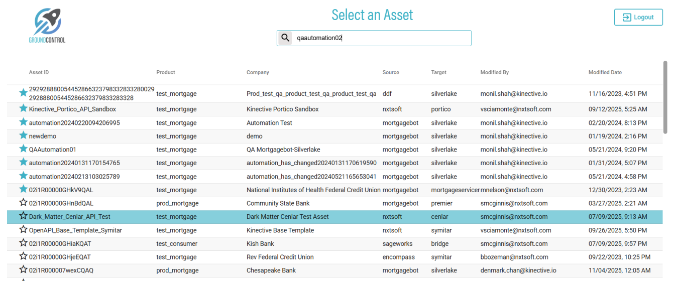
Task: Click the Company column header
Action: [258, 72]
